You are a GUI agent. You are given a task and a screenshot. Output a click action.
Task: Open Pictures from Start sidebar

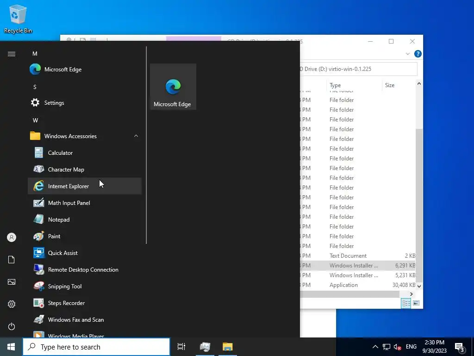click(x=12, y=282)
